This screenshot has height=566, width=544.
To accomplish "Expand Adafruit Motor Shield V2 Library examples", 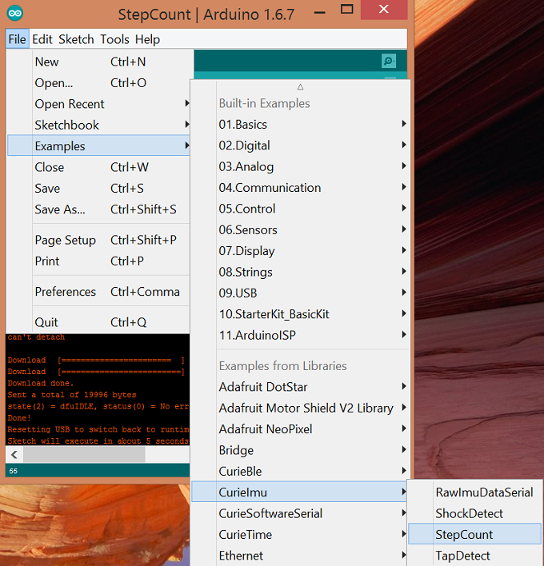I will pos(301,408).
